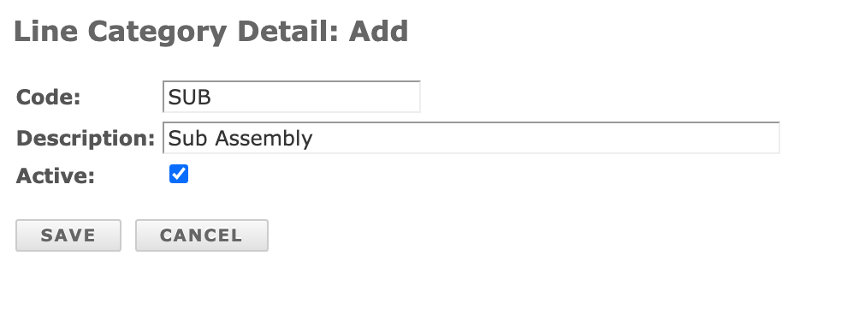Uncheck the Active checkbox
The height and width of the screenshot is (327, 847).
click(178, 174)
